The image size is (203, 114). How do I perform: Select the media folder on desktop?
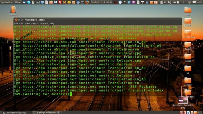click(188, 58)
